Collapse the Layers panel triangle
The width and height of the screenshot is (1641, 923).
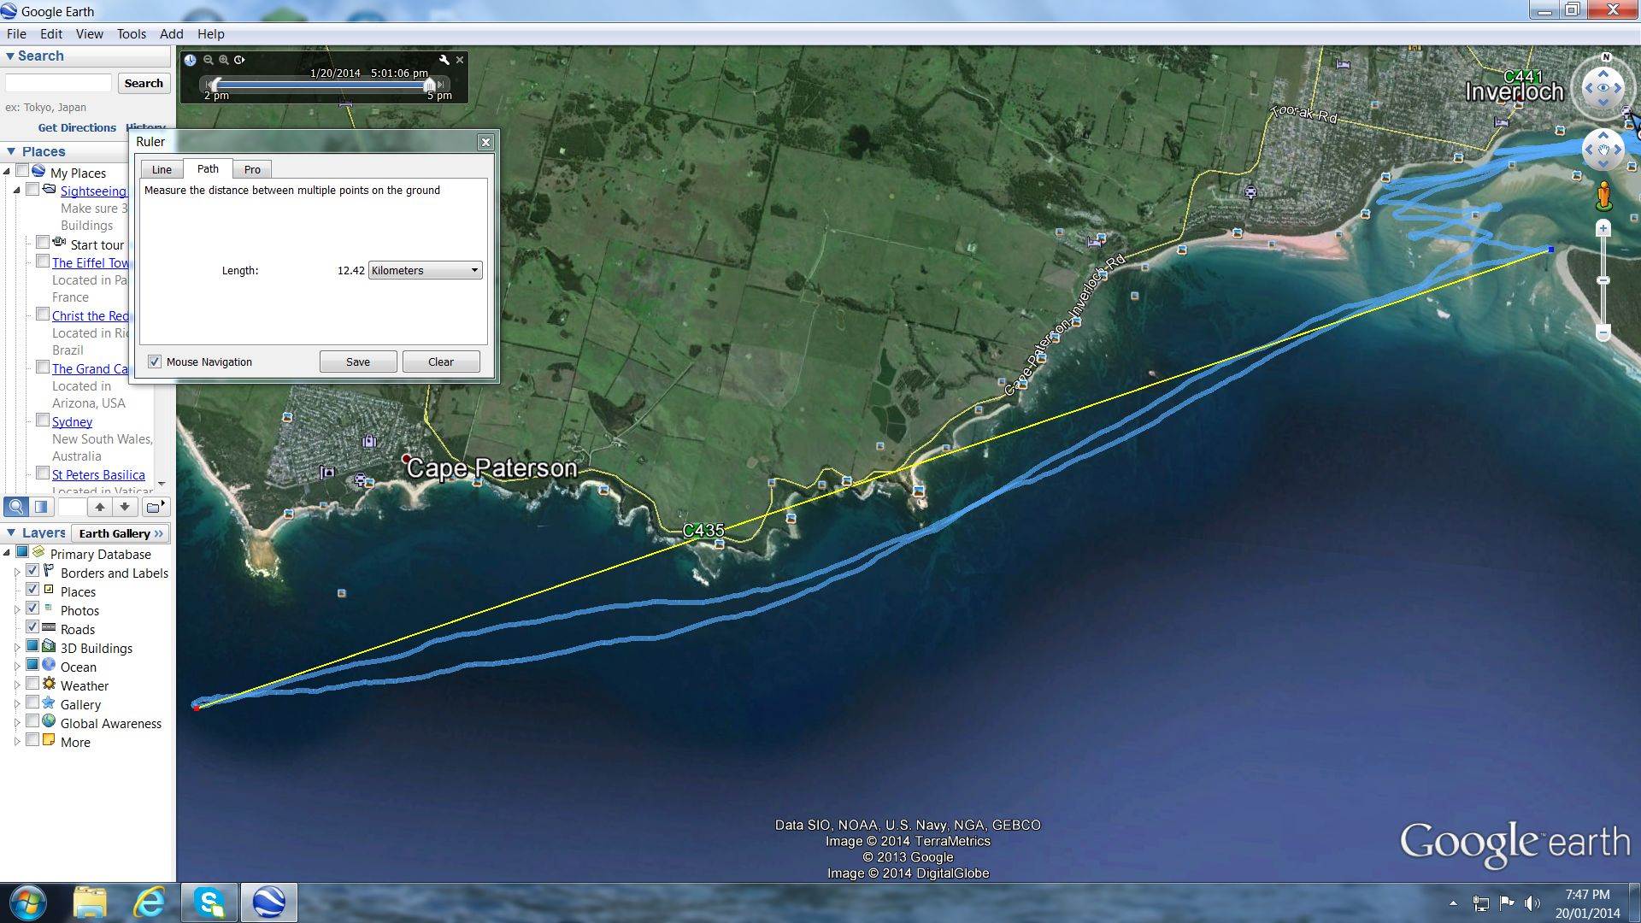pos(10,532)
